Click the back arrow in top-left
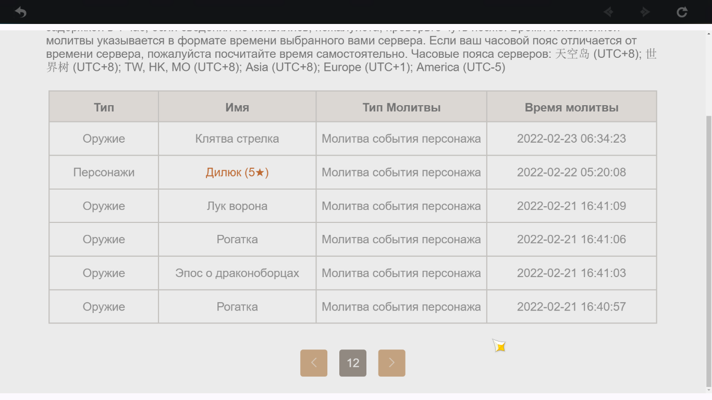This screenshot has width=712, height=400. (20, 12)
